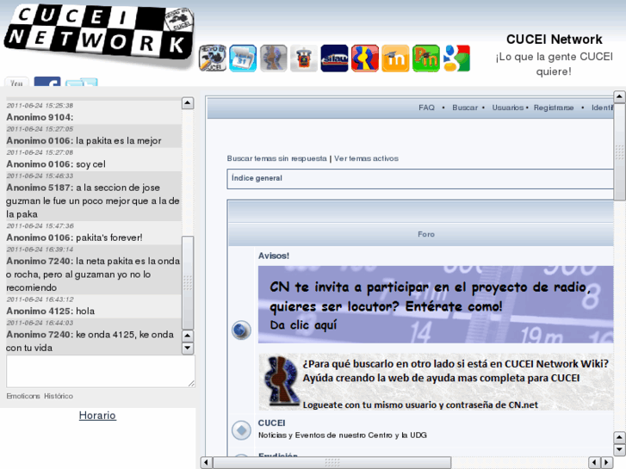Image resolution: width=626 pixels, height=469 pixels.
Task: Open the FAQ menu item
Action: tap(426, 108)
